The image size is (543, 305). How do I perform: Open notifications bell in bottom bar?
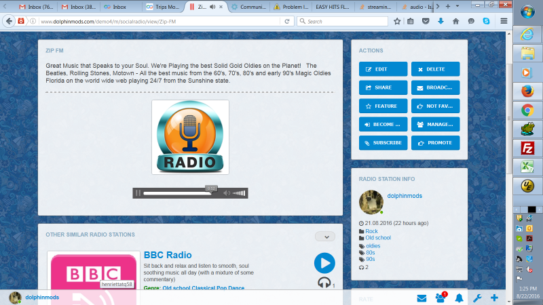459,298
